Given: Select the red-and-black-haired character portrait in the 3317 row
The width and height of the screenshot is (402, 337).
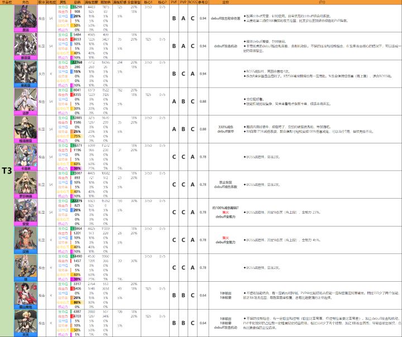Looking at the screenshot, I should coord(26,293).
